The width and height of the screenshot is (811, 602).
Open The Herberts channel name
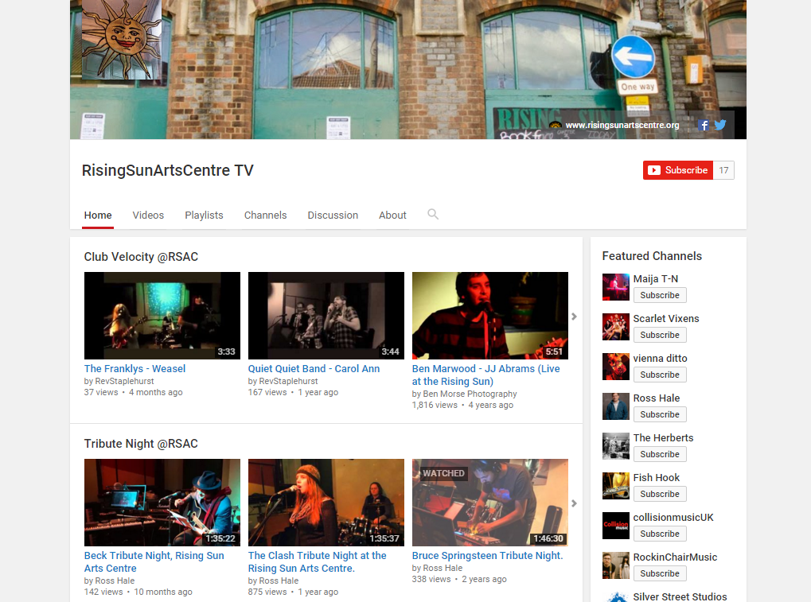click(x=663, y=438)
